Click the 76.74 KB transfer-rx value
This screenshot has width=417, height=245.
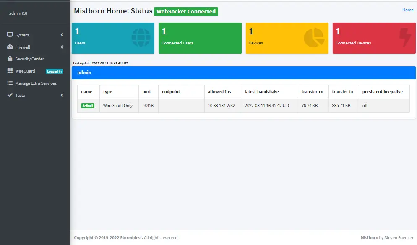tap(310, 105)
